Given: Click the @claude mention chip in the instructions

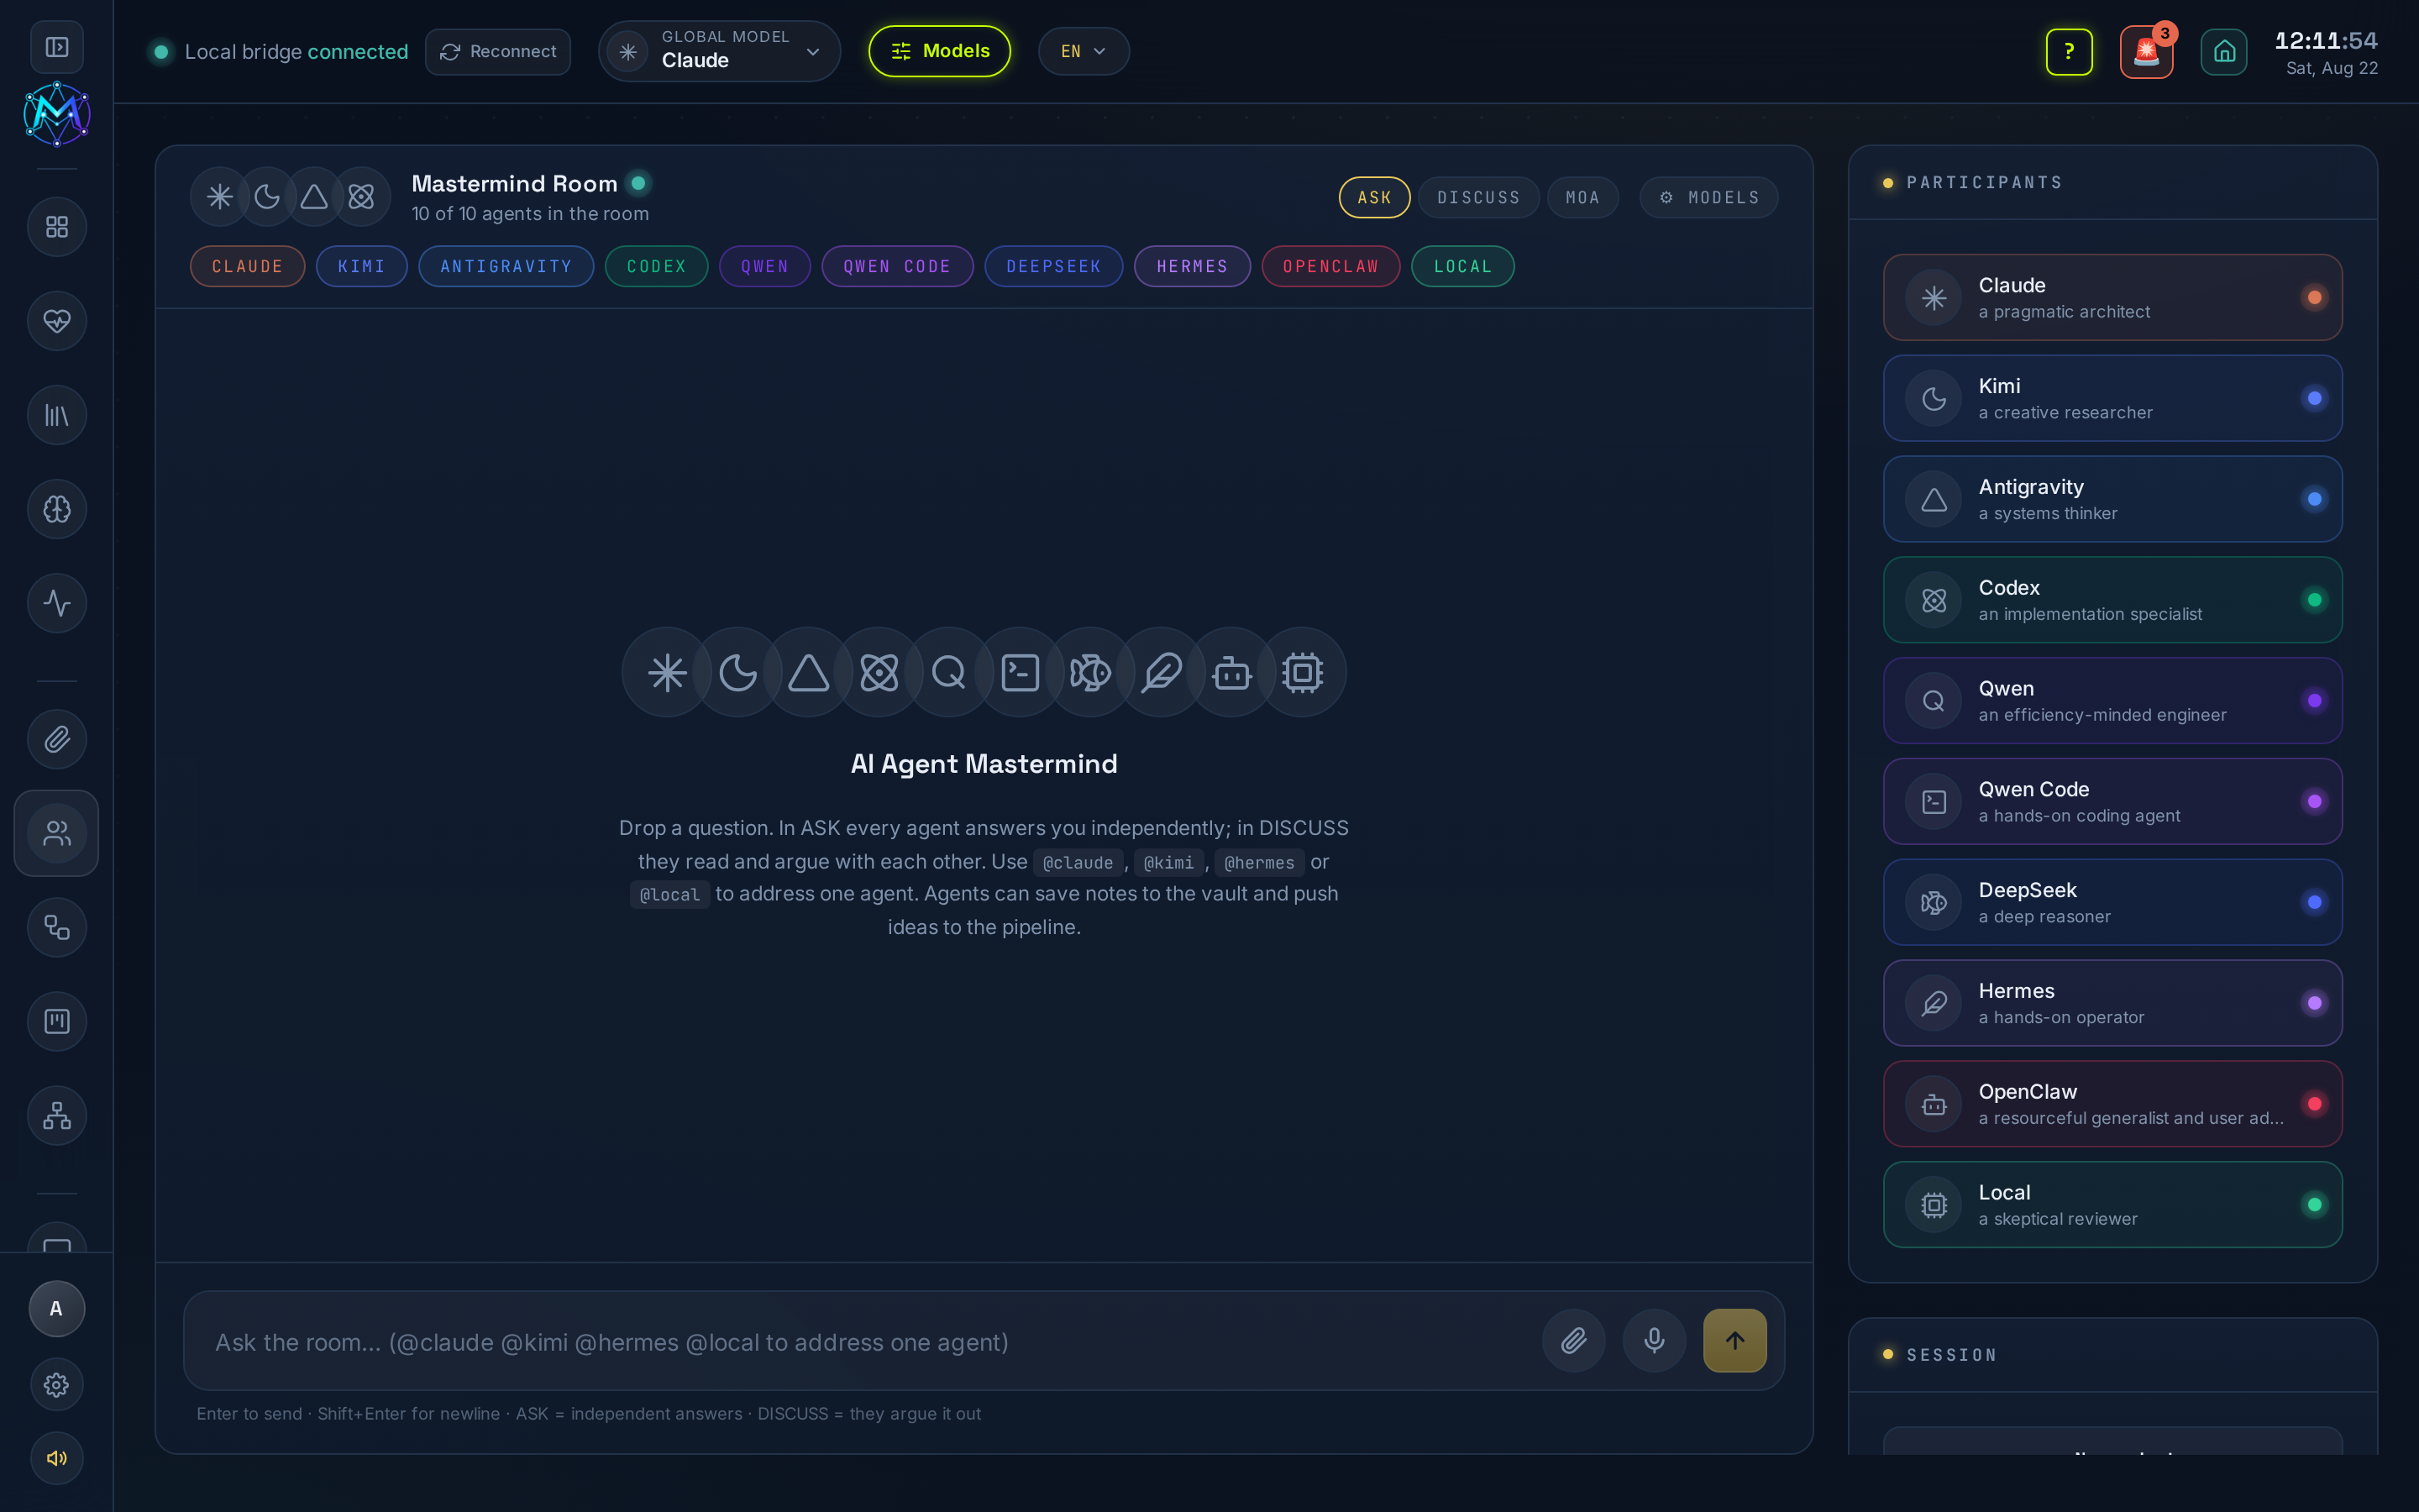Looking at the screenshot, I should (1078, 862).
